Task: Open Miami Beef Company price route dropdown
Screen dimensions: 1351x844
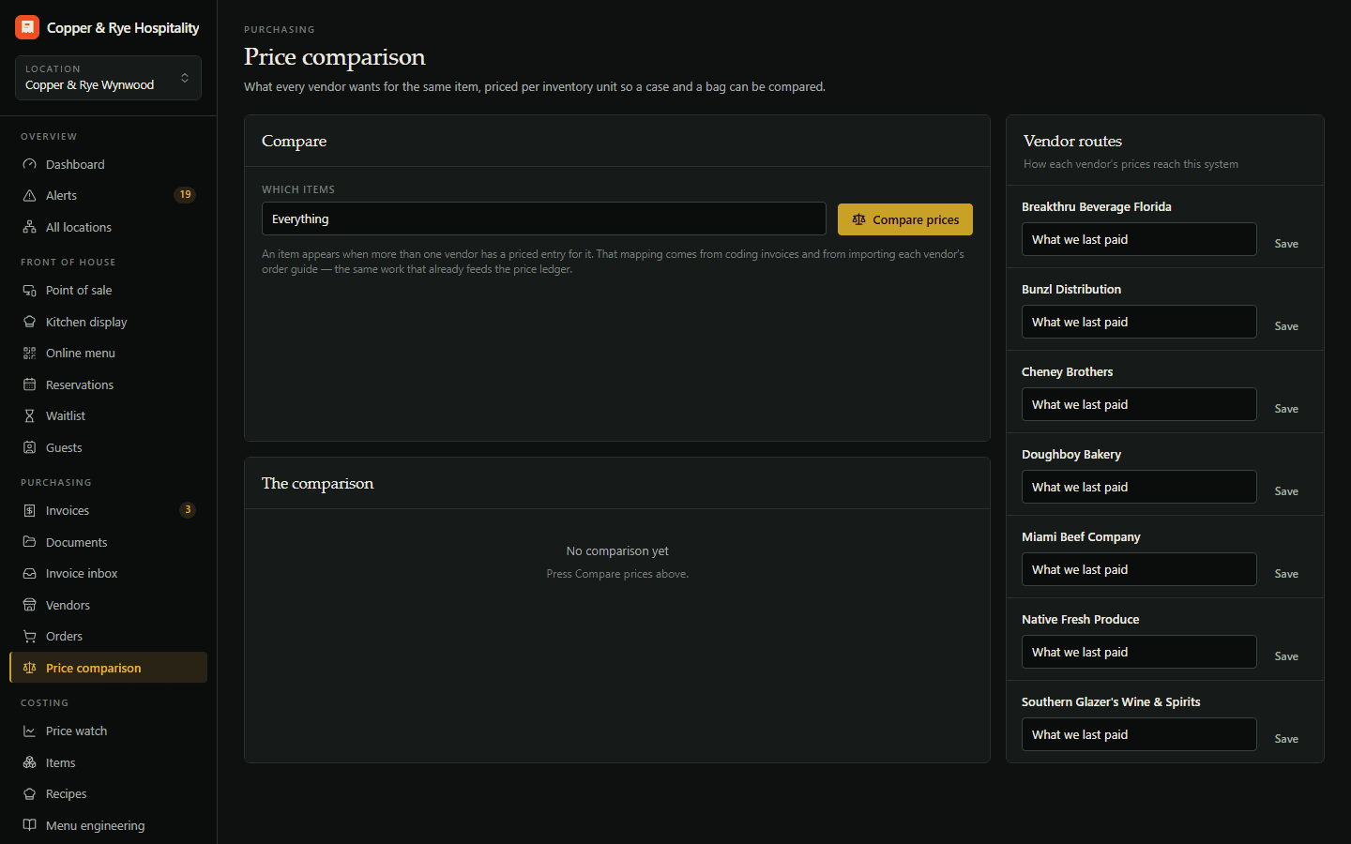Action: pos(1139,569)
